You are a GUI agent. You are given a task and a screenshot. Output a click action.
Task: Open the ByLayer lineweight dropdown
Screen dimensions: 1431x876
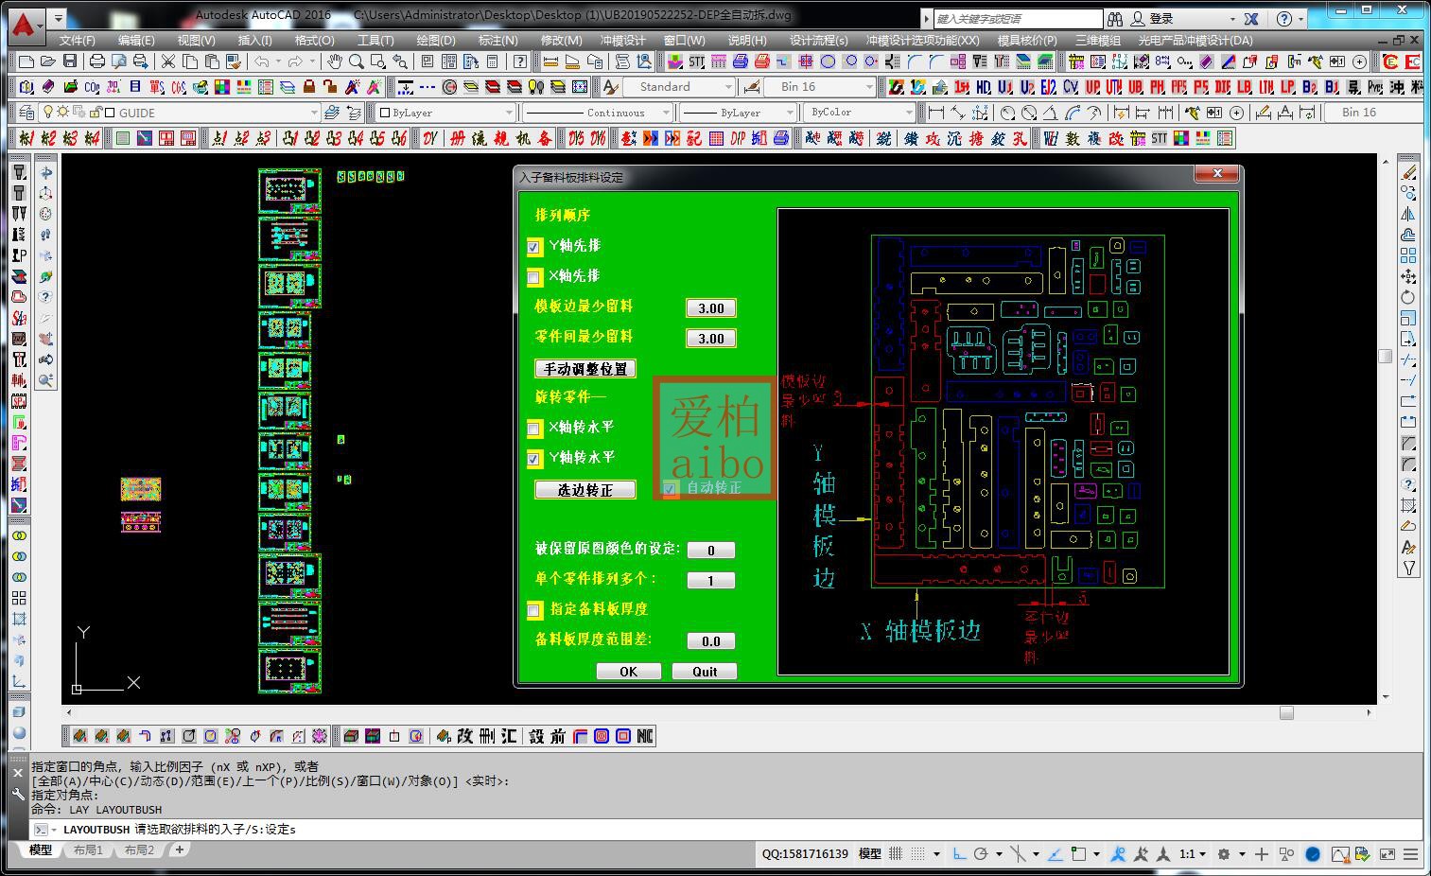pyautogui.click(x=791, y=113)
